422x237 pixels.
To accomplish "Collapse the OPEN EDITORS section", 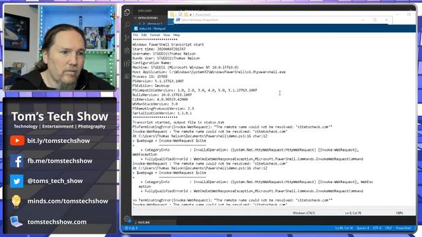I will [x=147, y=18].
